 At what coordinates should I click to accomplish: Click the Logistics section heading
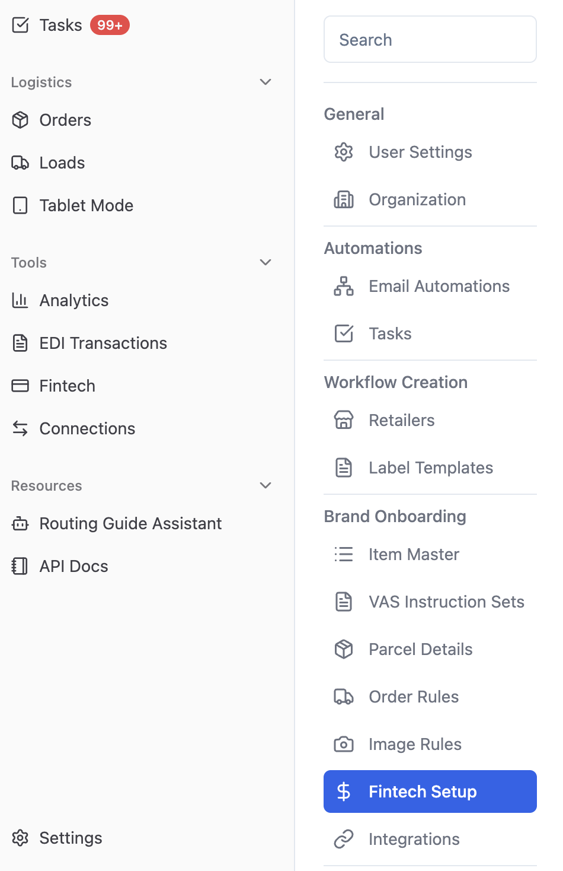41,82
